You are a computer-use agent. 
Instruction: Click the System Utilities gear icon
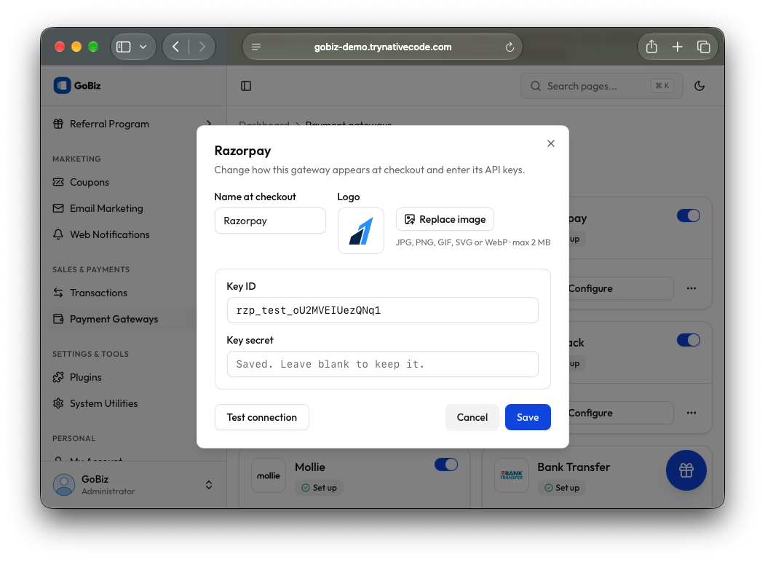pos(58,403)
